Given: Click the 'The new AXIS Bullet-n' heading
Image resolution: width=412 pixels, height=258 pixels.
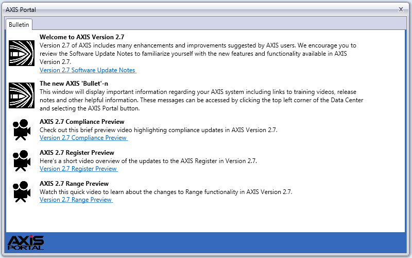Looking at the screenshot, I should pos(74,84).
